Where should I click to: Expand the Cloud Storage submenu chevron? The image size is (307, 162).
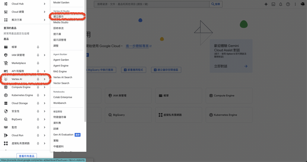tap(45, 103)
